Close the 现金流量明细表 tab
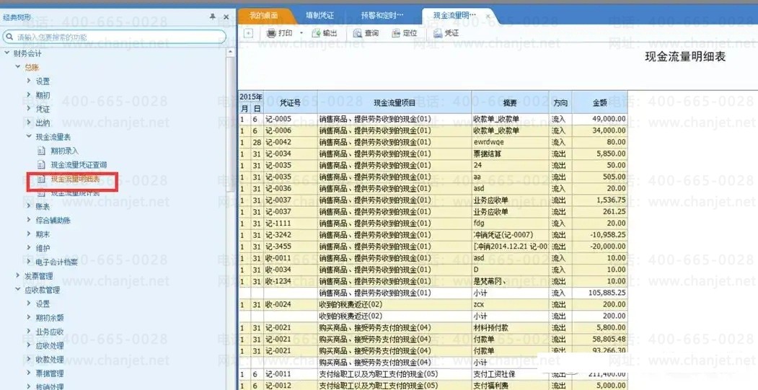Screen dimensions: 758x390 tap(488, 16)
